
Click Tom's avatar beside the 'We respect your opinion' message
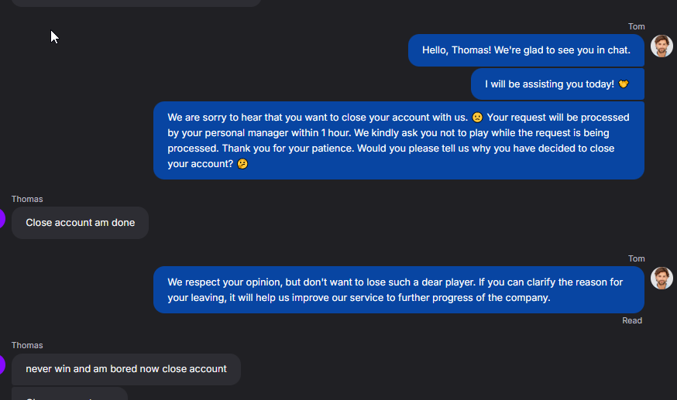point(662,279)
